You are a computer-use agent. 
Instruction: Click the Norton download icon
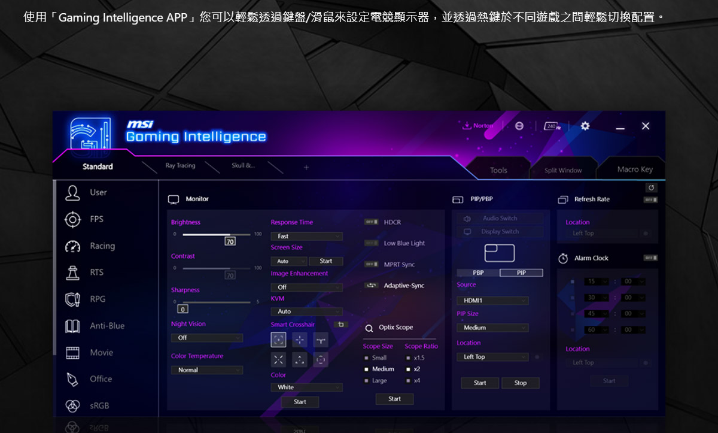467,126
